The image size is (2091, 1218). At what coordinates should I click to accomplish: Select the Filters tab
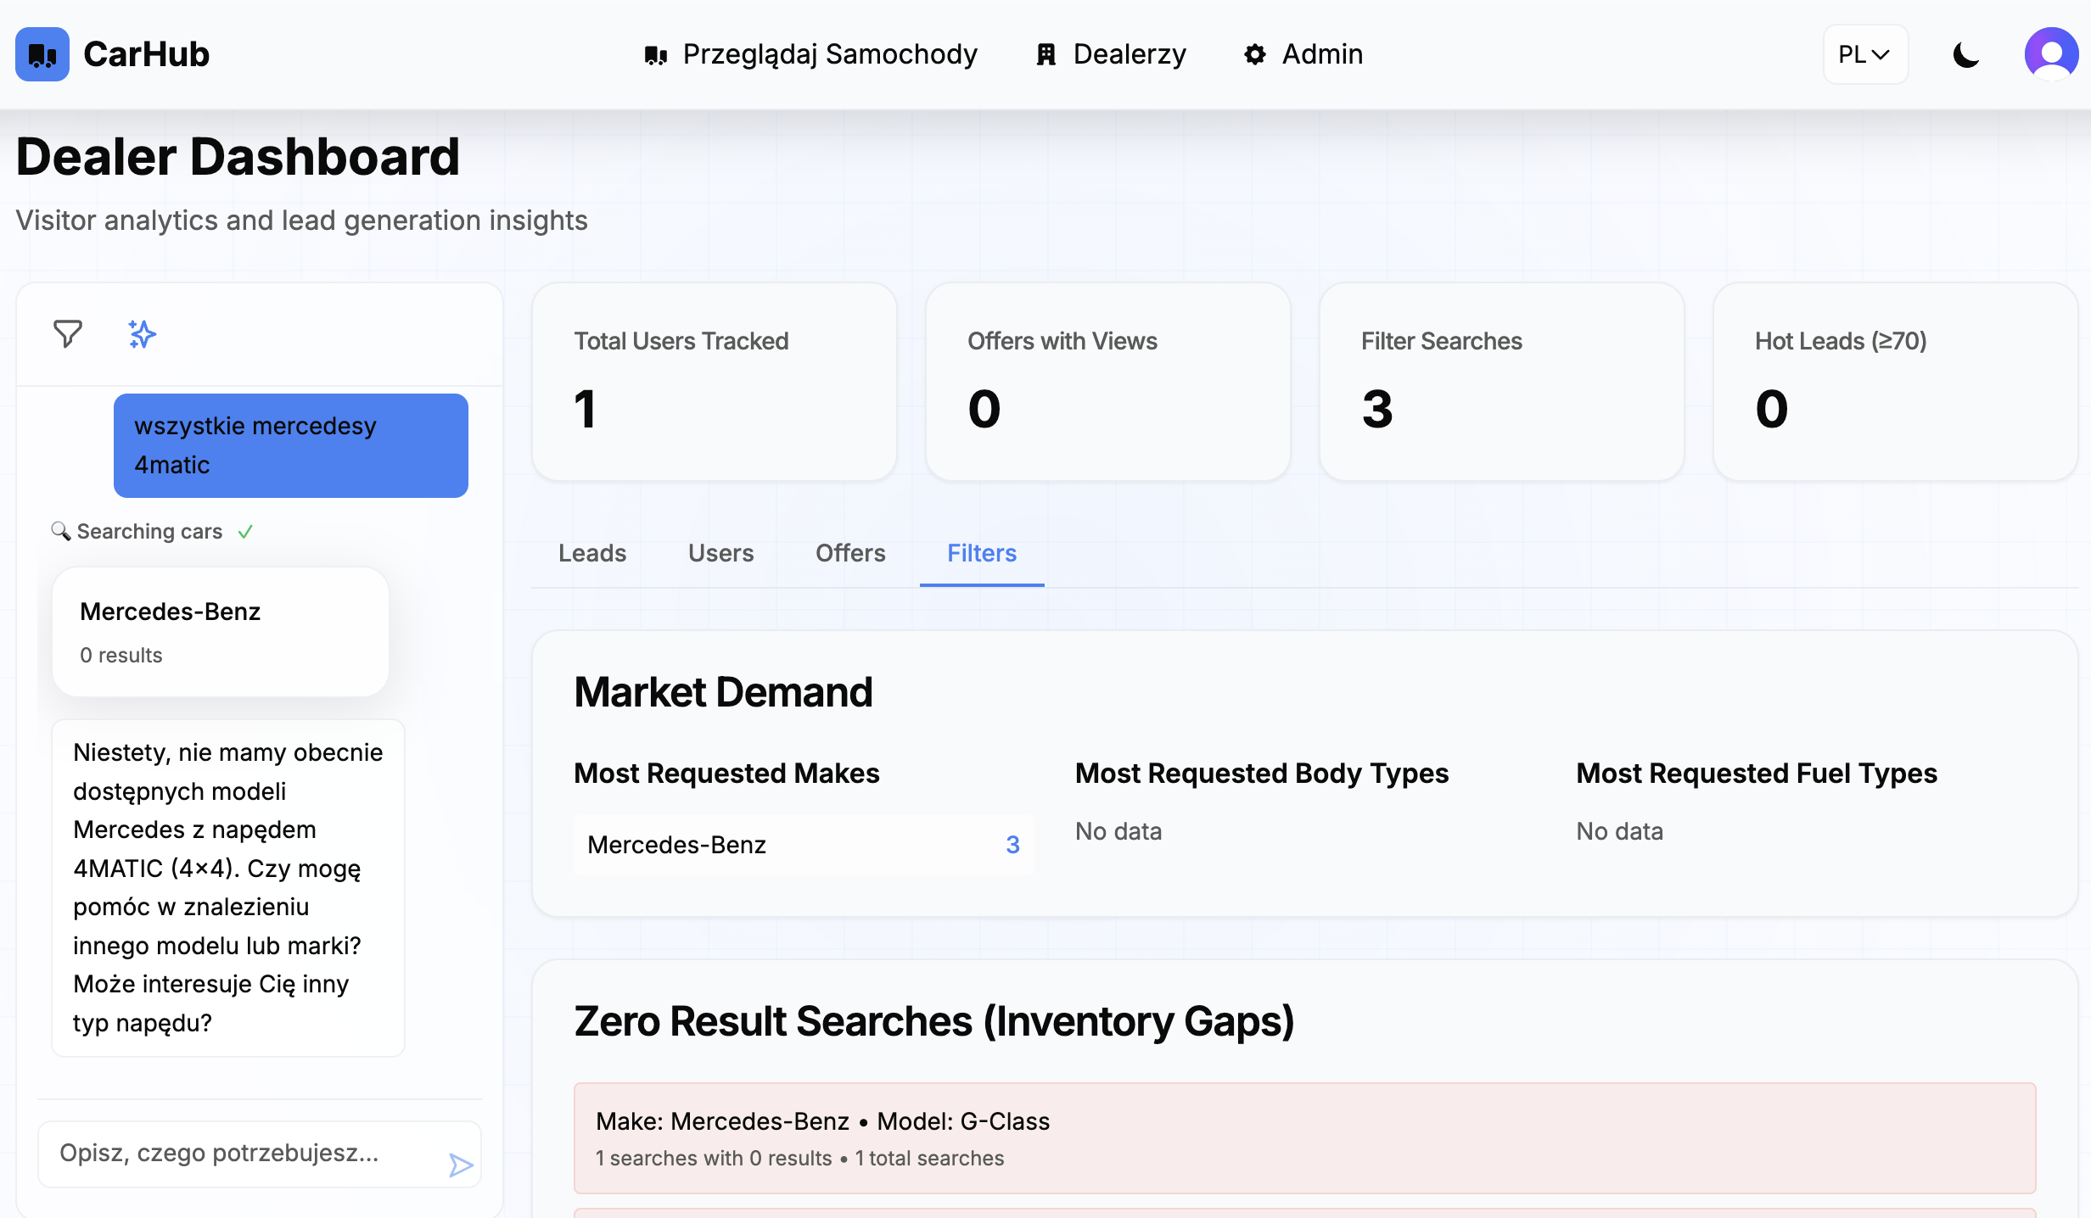tap(981, 553)
